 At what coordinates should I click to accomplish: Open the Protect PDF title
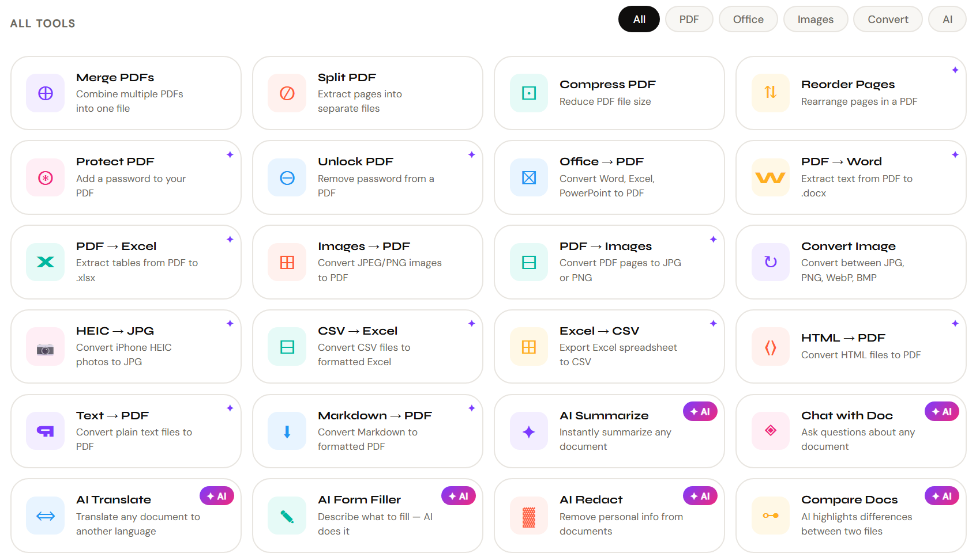(115, 161)
